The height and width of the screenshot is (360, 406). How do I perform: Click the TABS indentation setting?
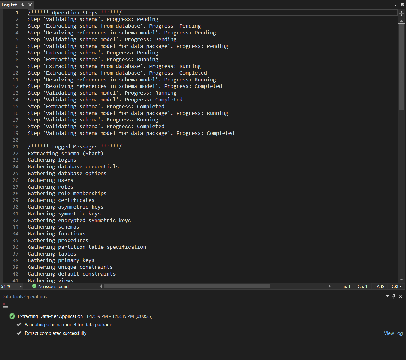(380, 286)
